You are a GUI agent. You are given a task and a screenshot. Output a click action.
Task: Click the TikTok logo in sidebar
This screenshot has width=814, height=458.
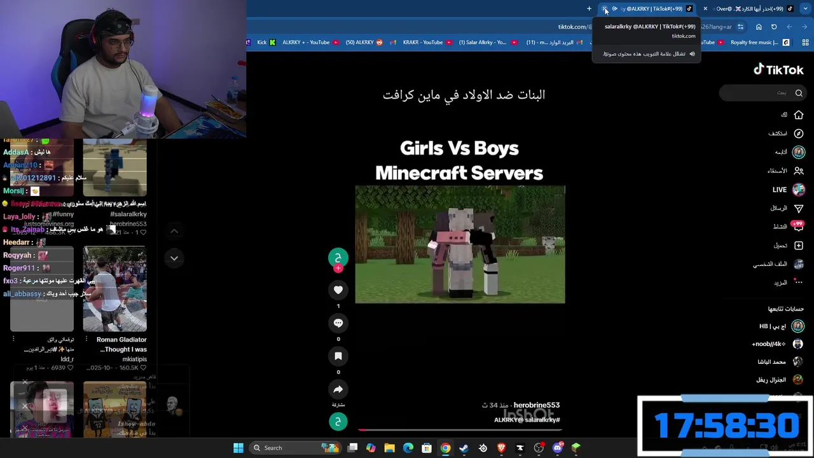(x=778, y=70)
